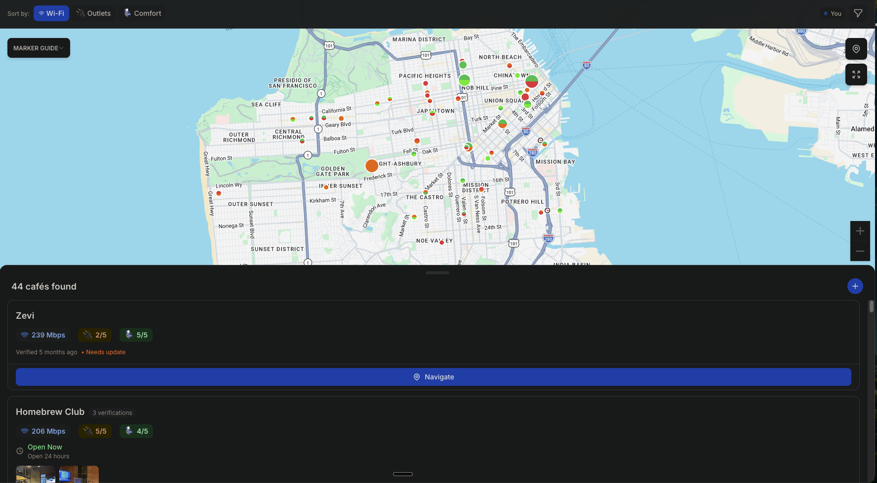Click the large orange Haight-Ashbury map marker
877x483 pixels.
(372, 166)
